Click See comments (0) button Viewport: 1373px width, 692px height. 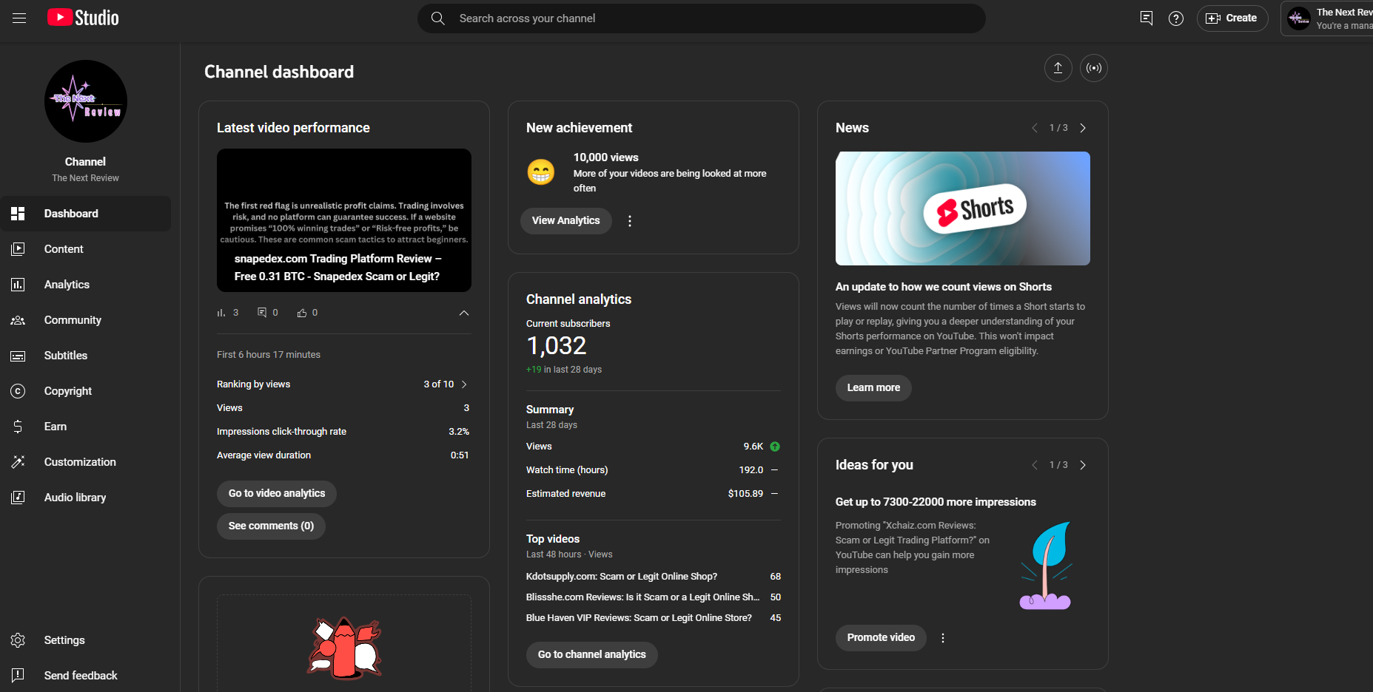(x=271, y=526)
